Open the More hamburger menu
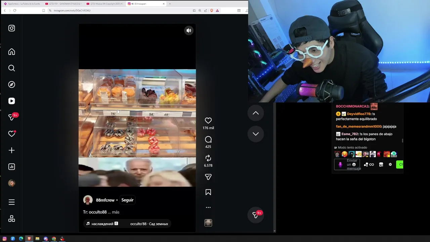 tap(12, 202)
